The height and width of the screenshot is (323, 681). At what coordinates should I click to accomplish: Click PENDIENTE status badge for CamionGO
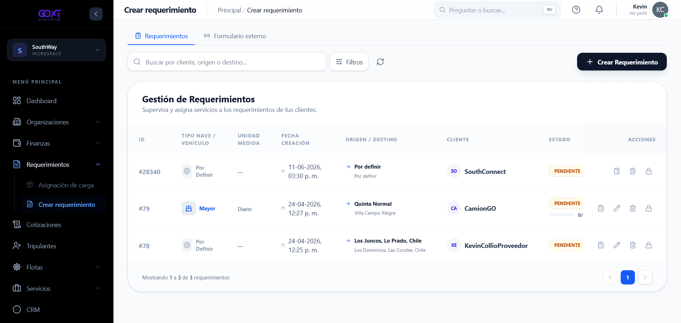tap(566, 203)
